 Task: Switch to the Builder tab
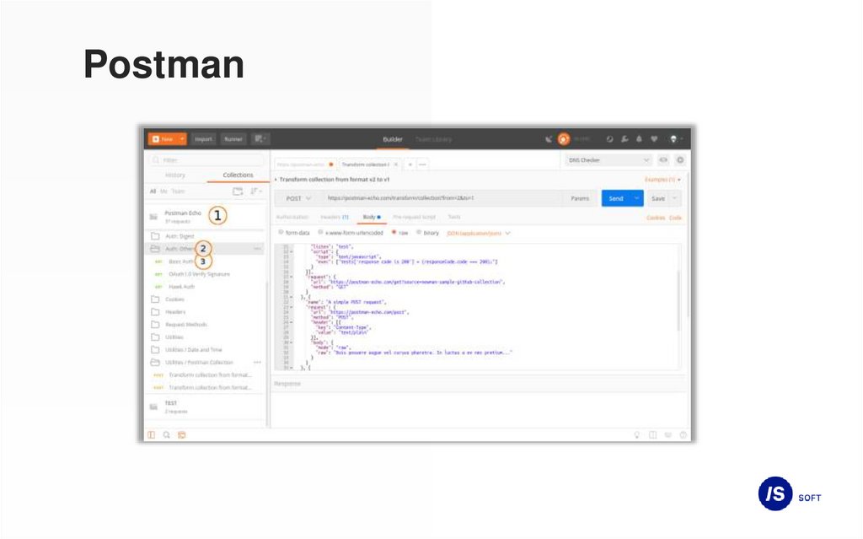tap(393, 139)
